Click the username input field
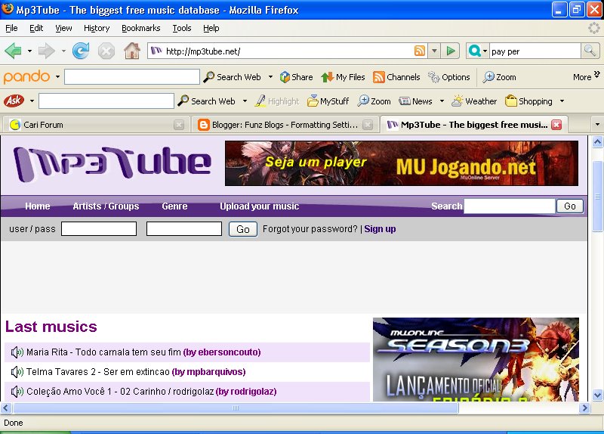The width and height of the screenshot is (604, 434). (x=99, y=229)
